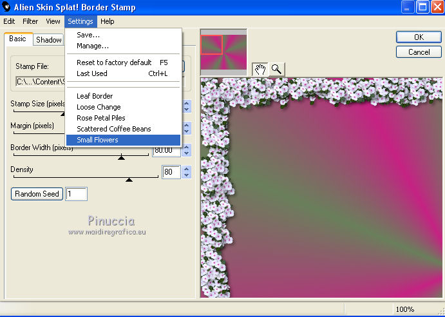Open the Help menu
445x317 pixels.
(x=108, y=21)
